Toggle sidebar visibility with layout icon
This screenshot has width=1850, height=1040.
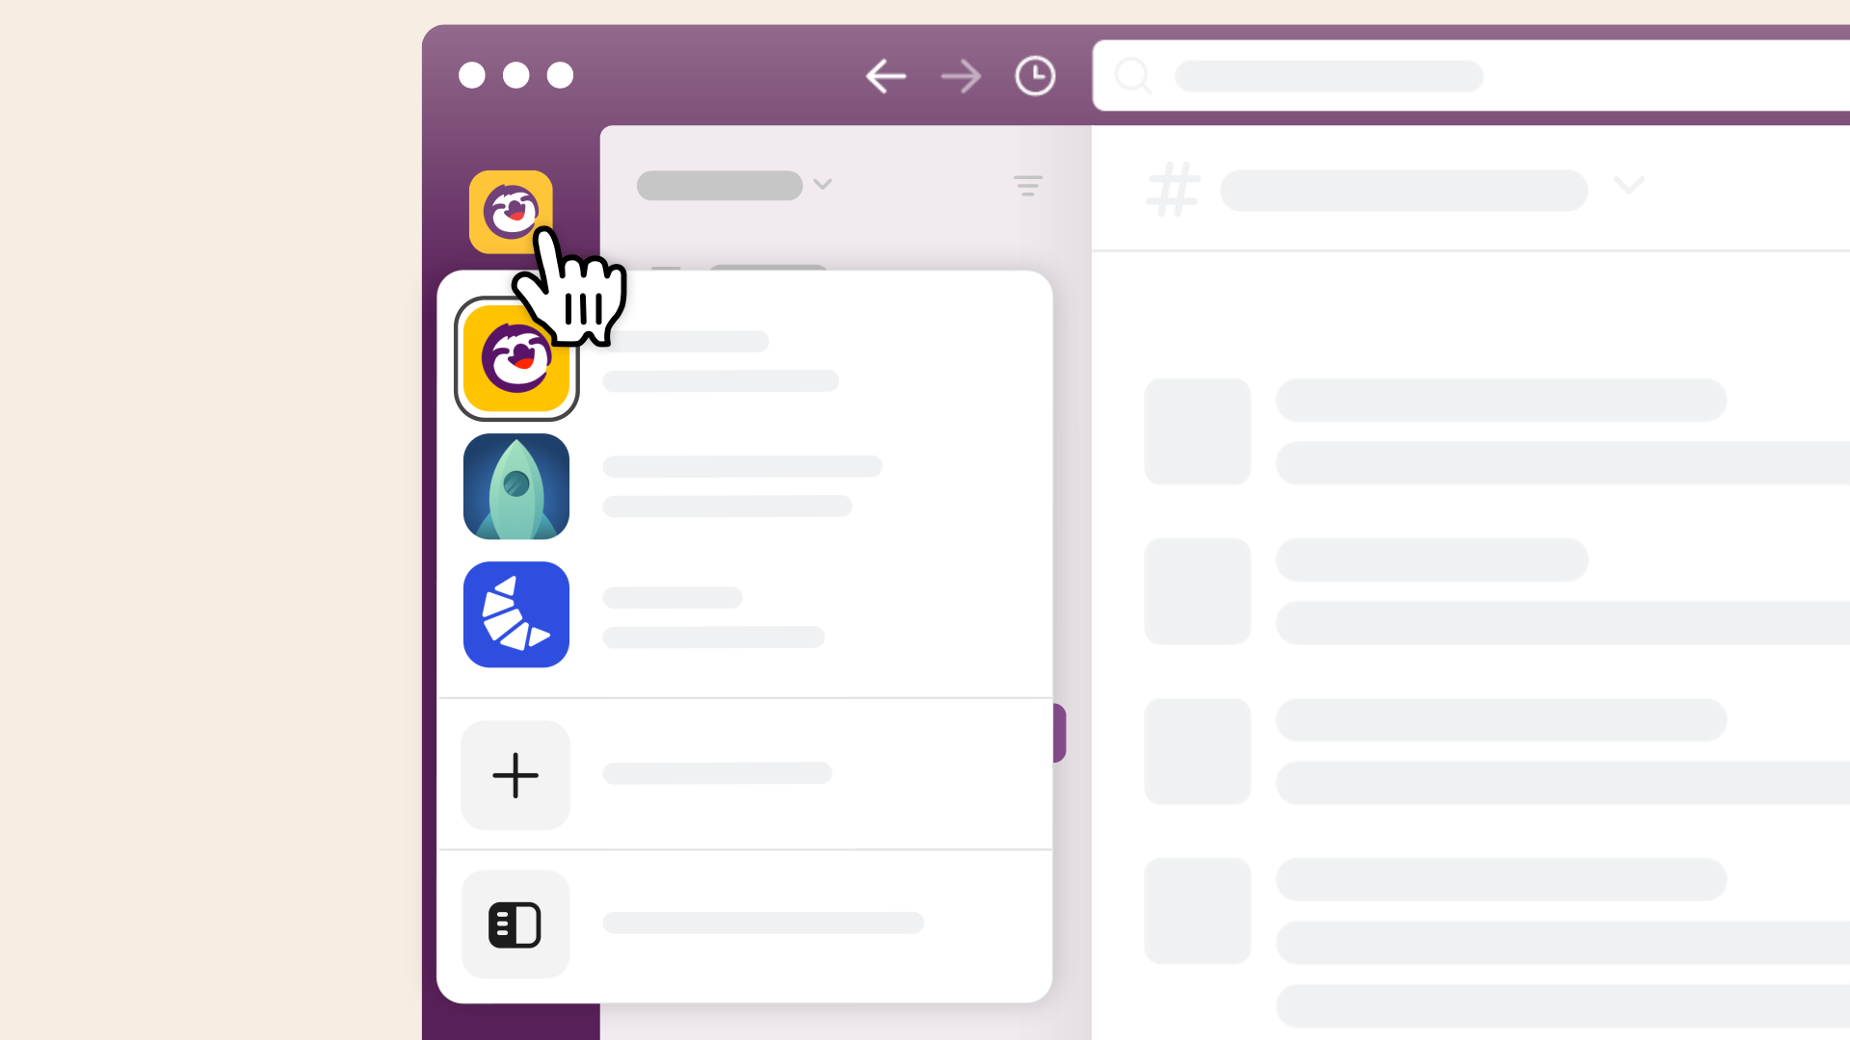coord(515,924)
